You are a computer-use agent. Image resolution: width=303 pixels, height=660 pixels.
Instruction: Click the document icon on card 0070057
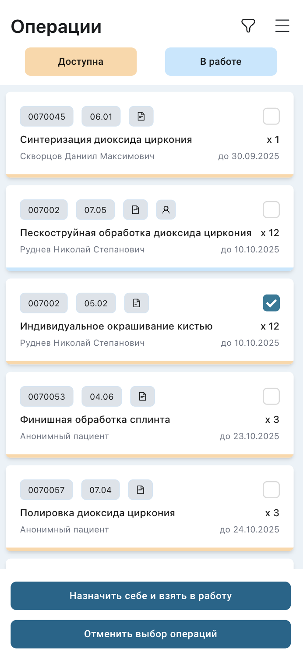pos(141,490)
